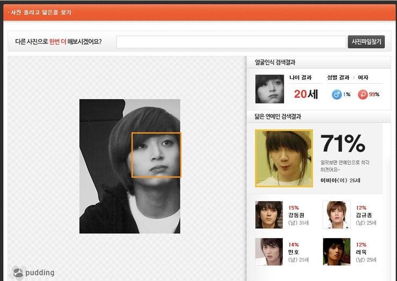Click the photo file path input field
397x281 pixels.
coord(231,42)
